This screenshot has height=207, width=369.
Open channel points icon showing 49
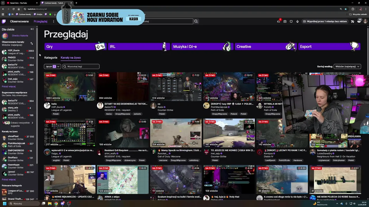click(359, 21)
